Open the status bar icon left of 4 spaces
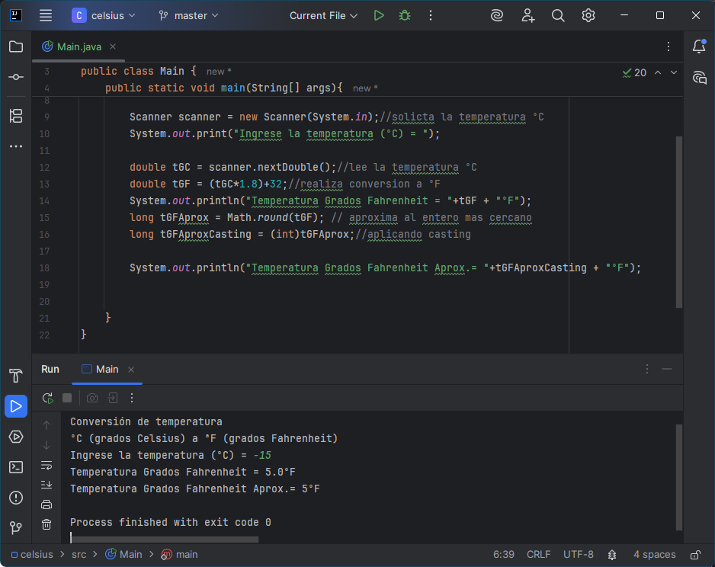The image size is (715, 567). pos(612,555)
